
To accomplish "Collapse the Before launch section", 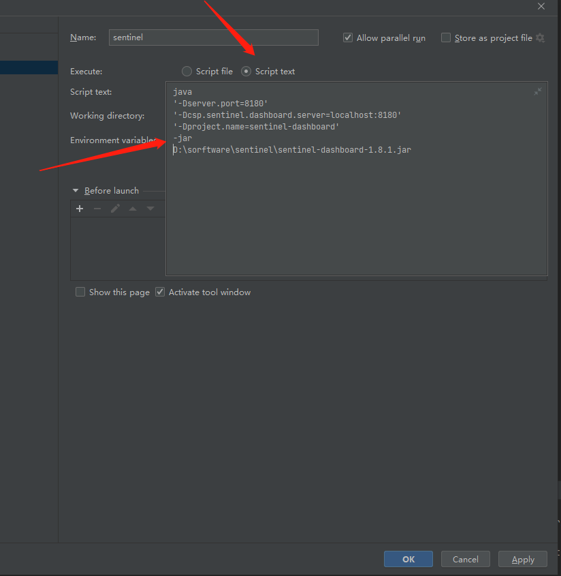I will (x=76, y=190).
